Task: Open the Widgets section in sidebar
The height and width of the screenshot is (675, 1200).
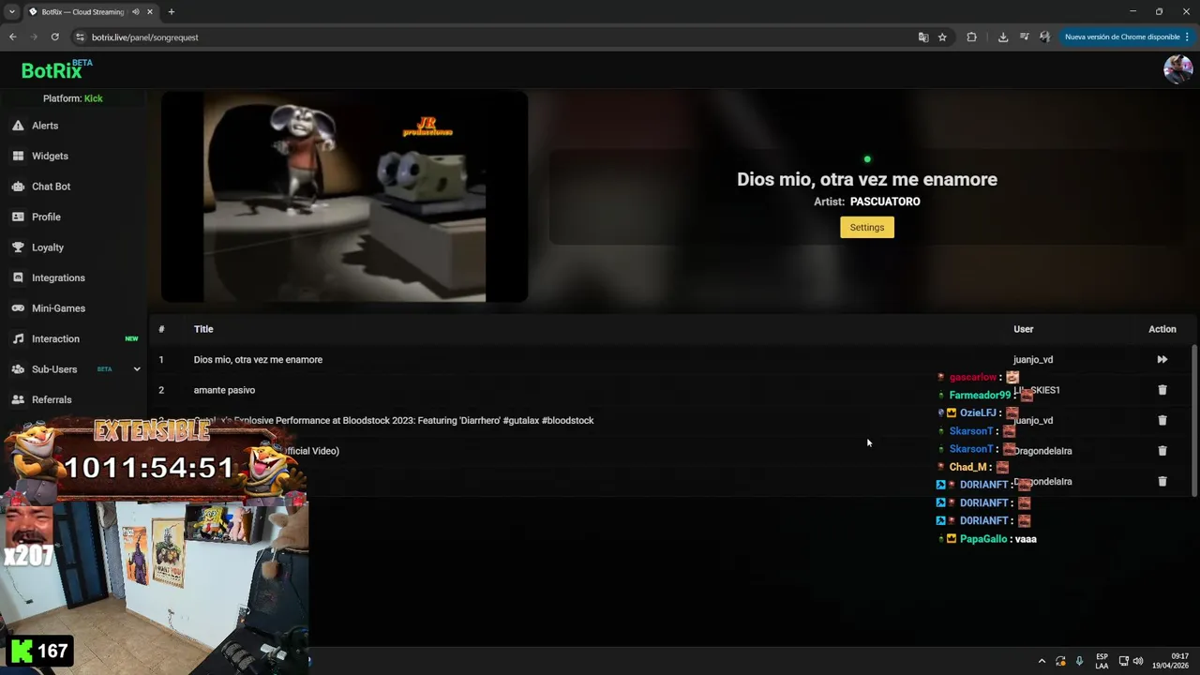Action: click(50, 156)
